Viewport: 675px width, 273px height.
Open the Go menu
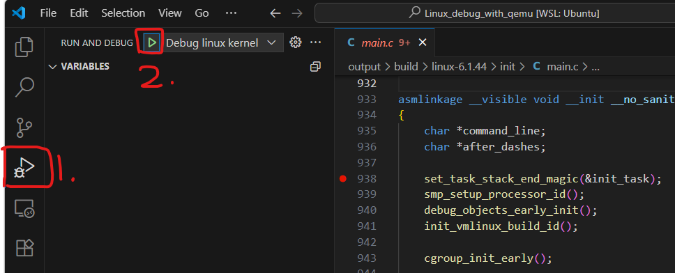(202, 13)
